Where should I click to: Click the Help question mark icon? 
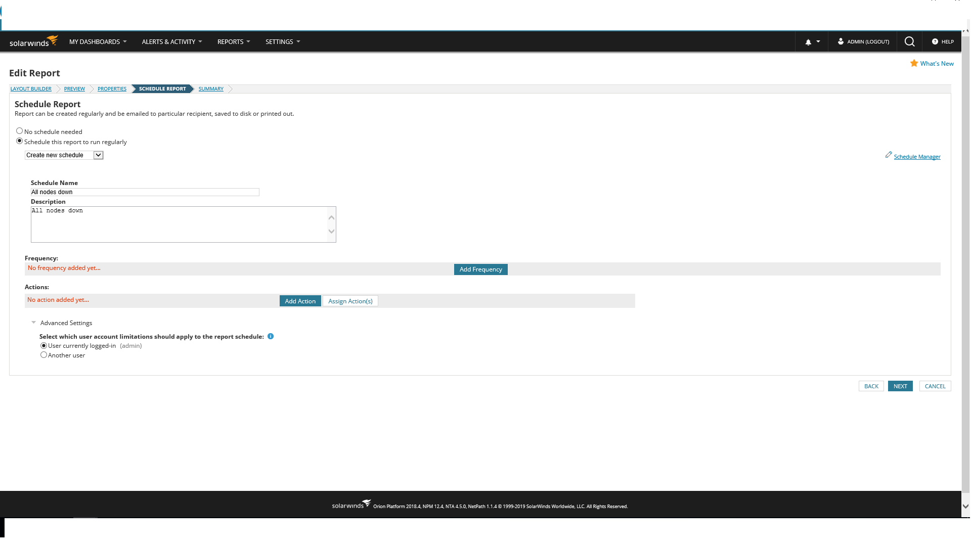point(935,41)
